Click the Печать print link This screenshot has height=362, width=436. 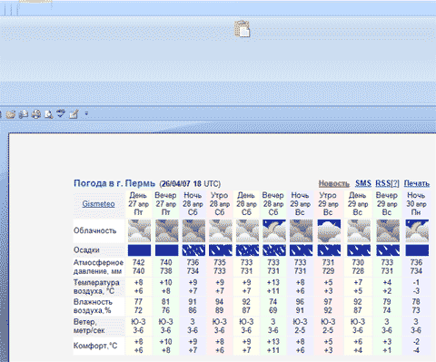(417, 183)
